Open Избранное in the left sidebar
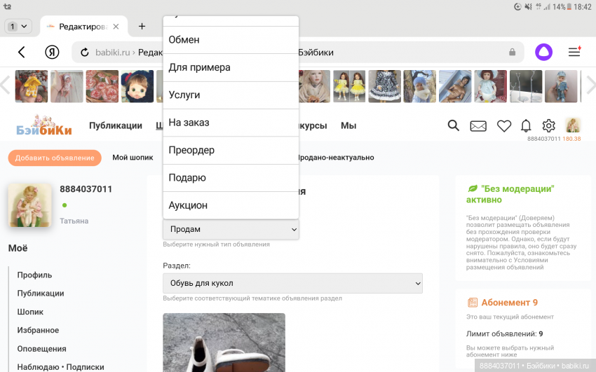This screenshot has height=372, width=596. (38, 330)
